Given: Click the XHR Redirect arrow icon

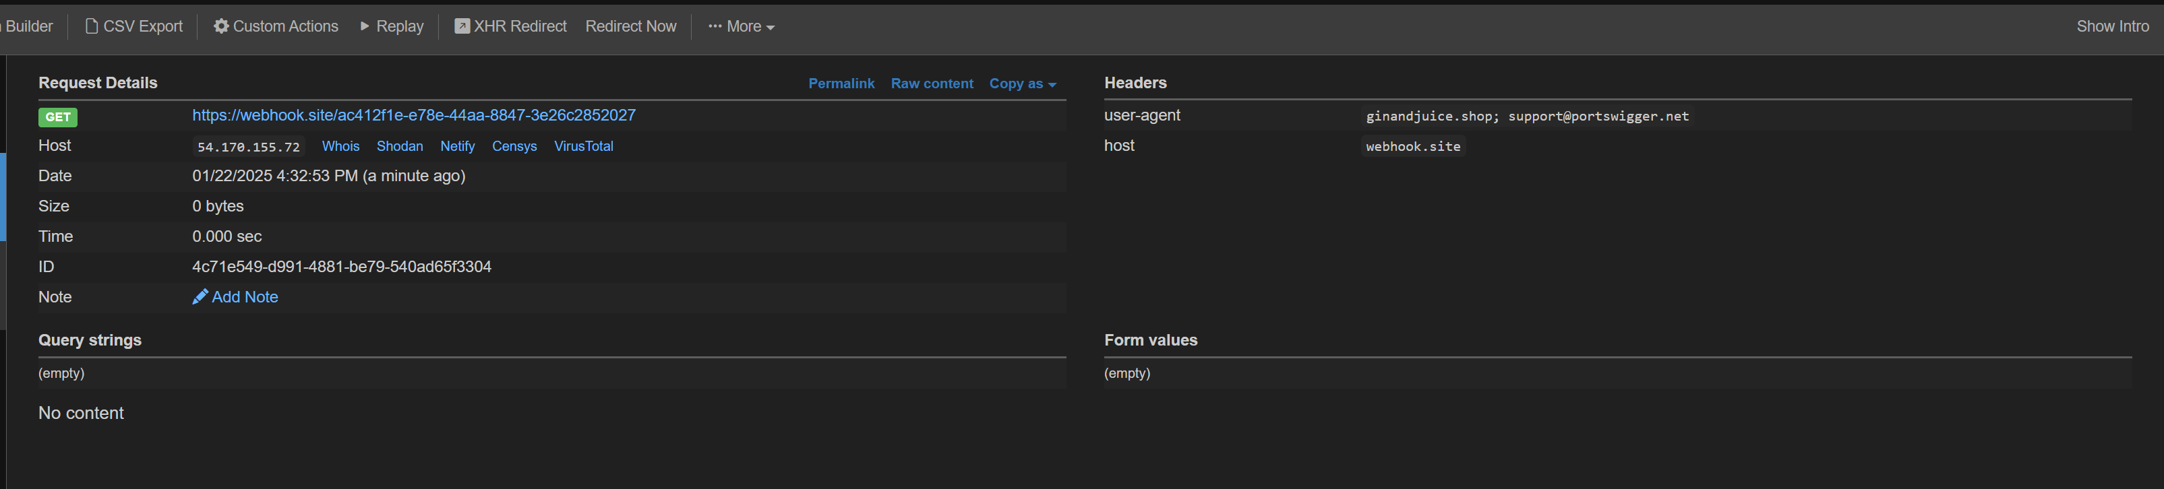Looking at the screenshot, I should (x=462, y=27).
